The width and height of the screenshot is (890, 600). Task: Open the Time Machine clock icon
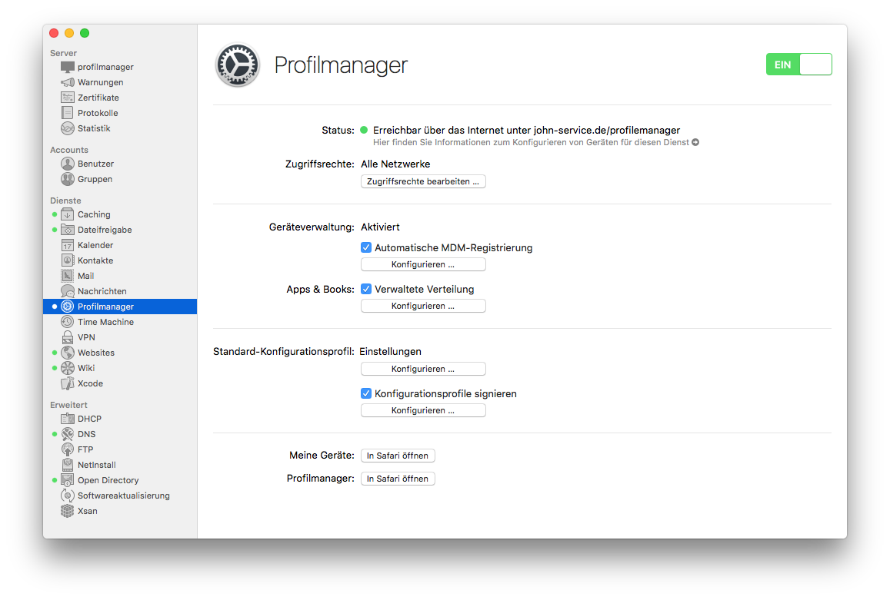click(68, 322)
